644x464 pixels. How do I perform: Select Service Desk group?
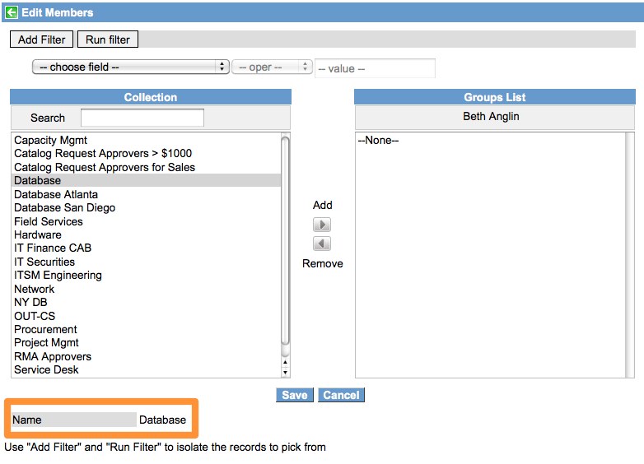46,369
